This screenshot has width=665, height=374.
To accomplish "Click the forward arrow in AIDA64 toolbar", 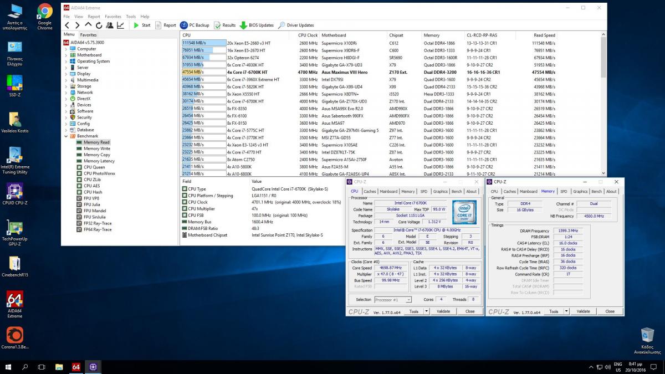I will click(78, 25).
